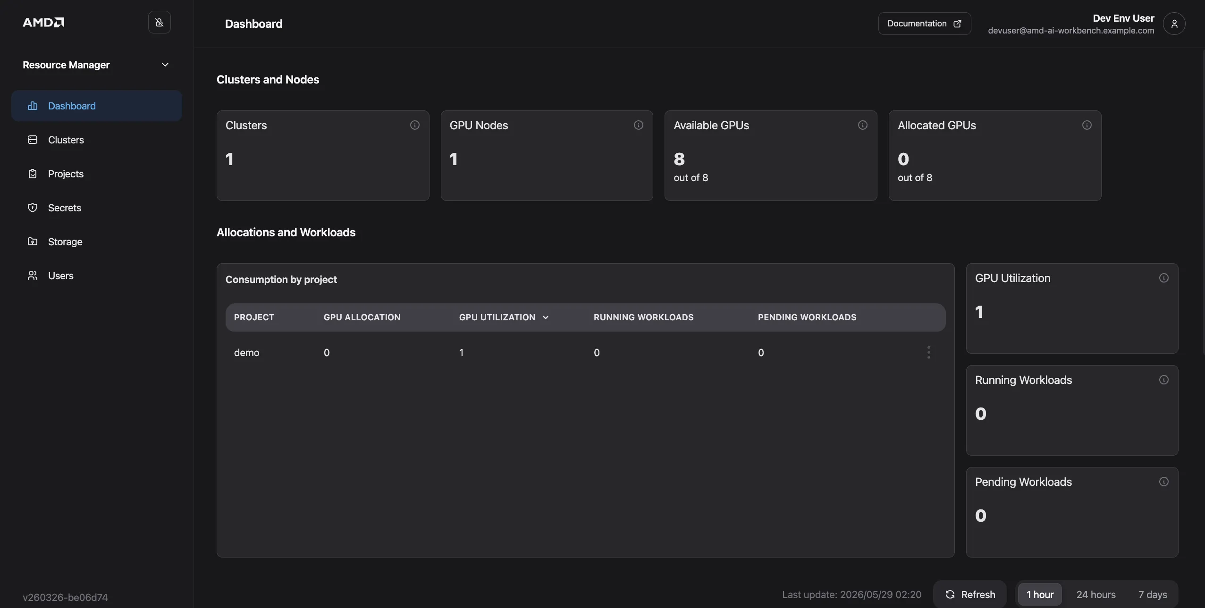Click the Users people icon in sidebar
Viewport: 1205px width, 608px height.
point(33,275)
